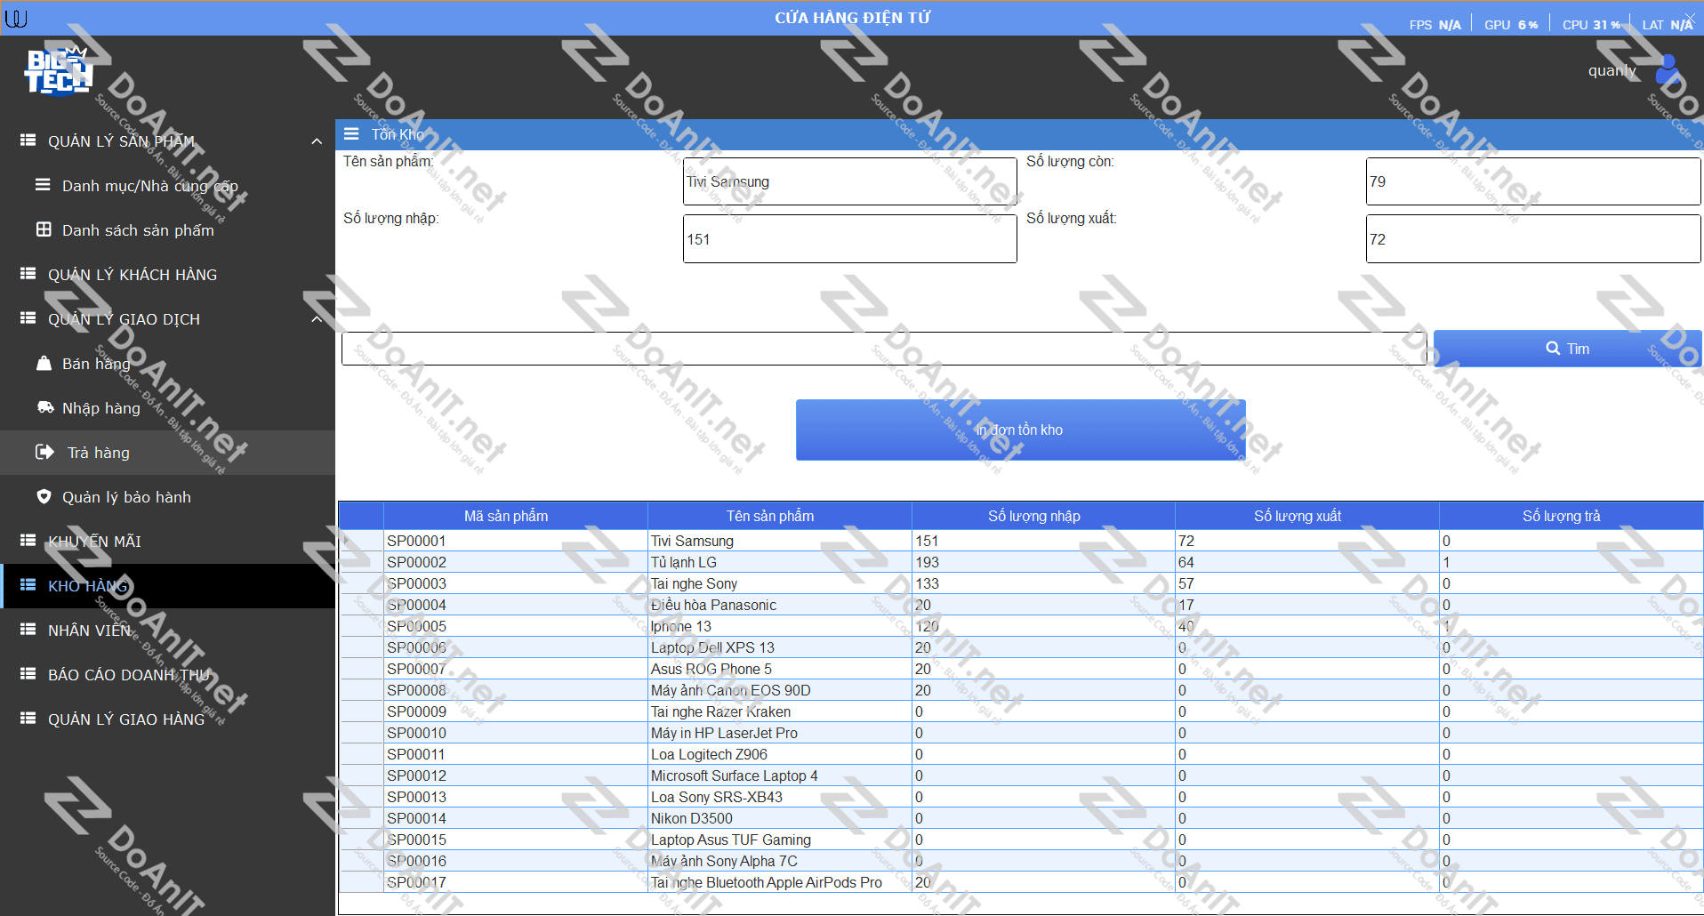The image size is (1704, 916).
Task: Focus the search text box beside Tìm
Action: [x=883, y=349]
